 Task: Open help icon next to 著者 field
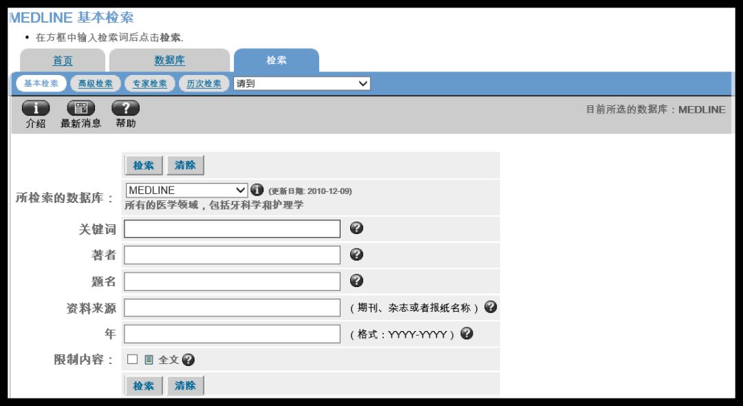point(356,254)
